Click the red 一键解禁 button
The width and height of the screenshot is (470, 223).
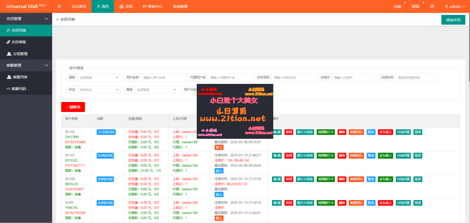coord(73,107)
